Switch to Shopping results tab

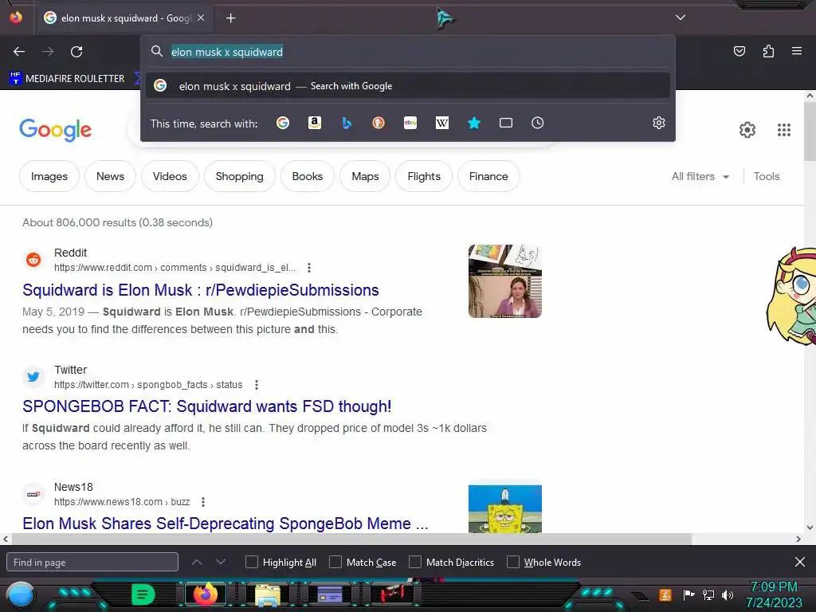click(x=239, y=176)
